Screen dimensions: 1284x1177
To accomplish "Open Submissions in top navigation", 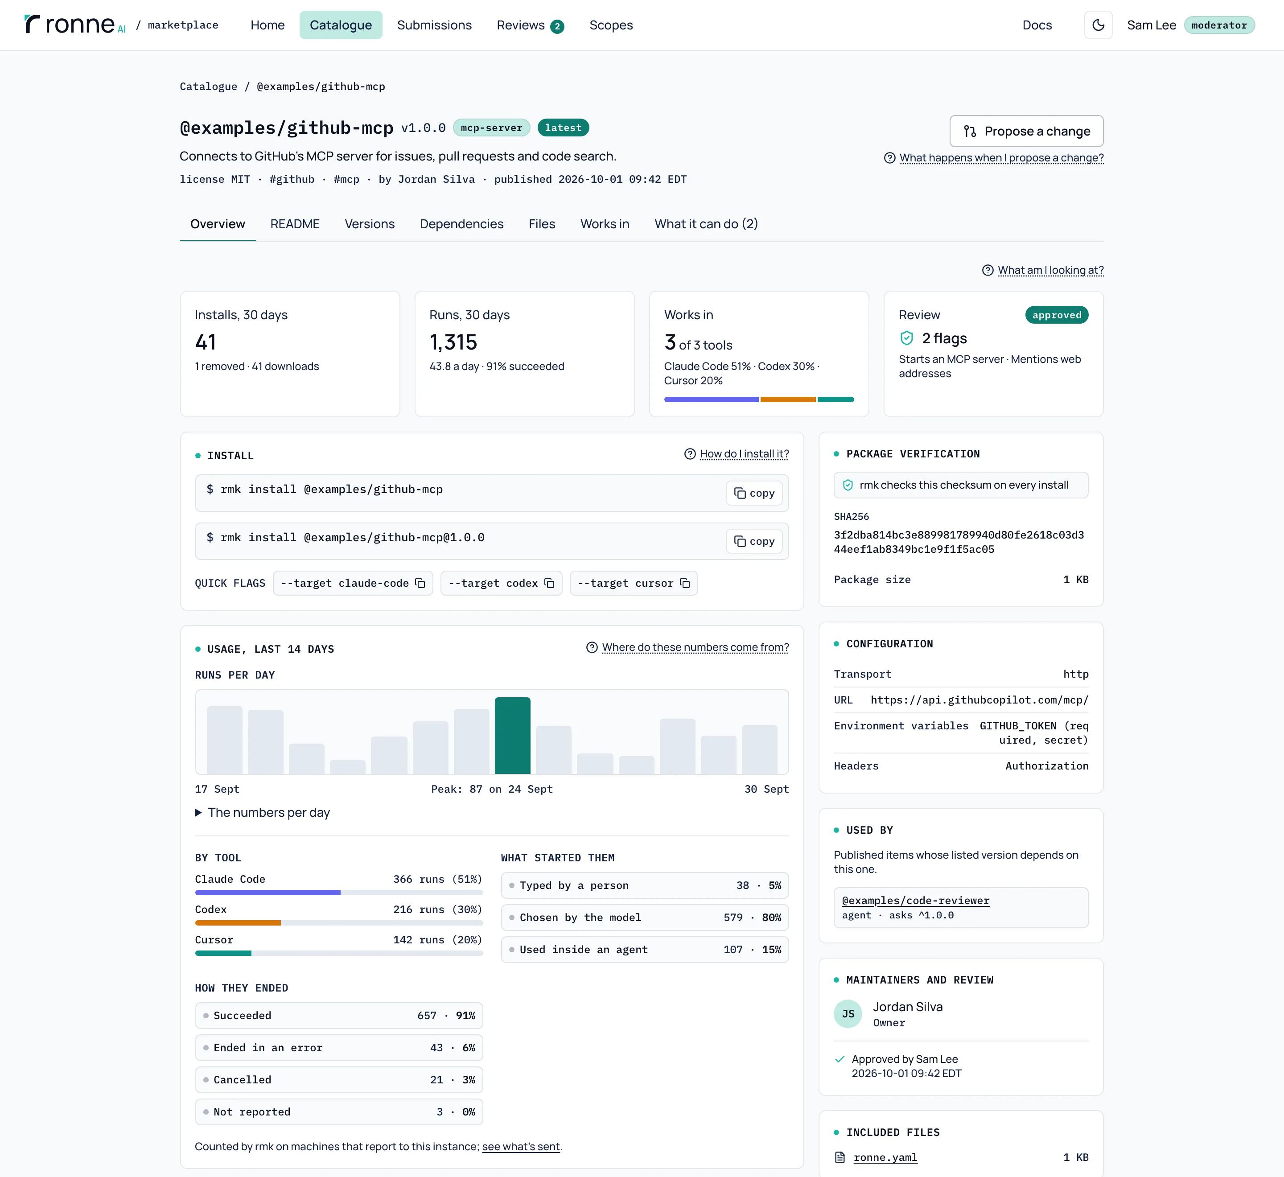I will [434, 25].
